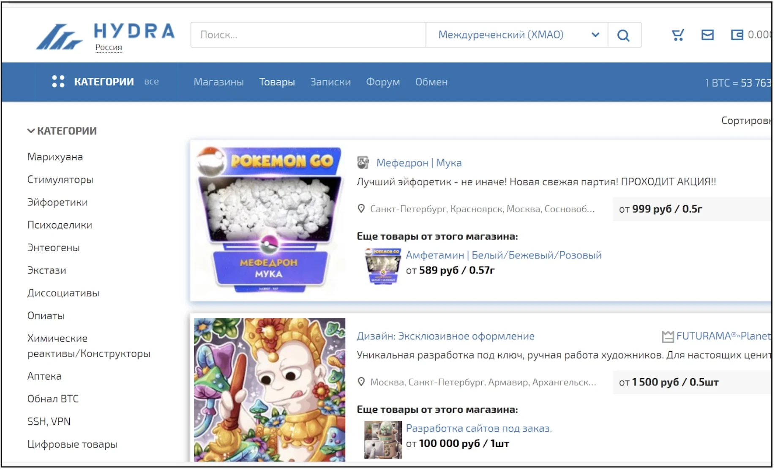Open the Дизайн: Эксклюзивное оформление listing

click(x=445, y=336)
